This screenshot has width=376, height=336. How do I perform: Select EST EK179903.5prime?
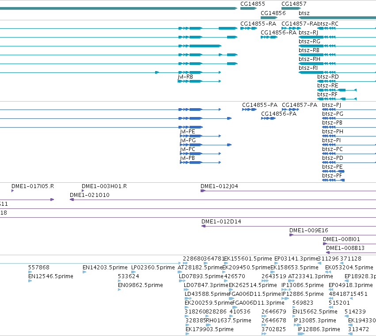[x=209, y=329]
